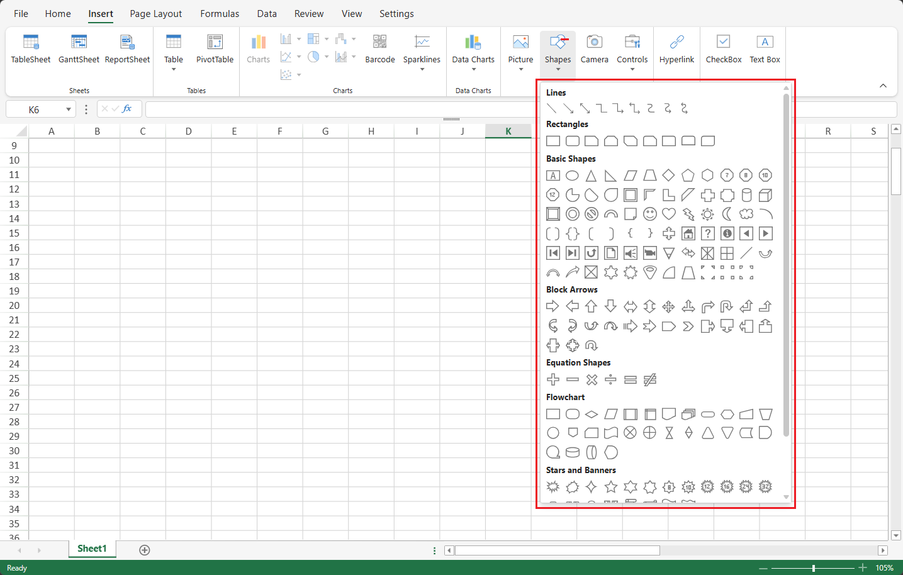Viewport: 903px width, 575px height.
Task: Click the horizontal sheet scrollbar
Action: point(558,550)
